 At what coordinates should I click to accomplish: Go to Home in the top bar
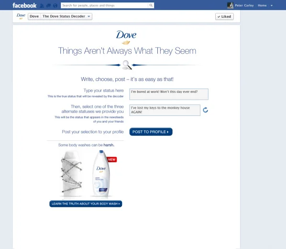point(262,5)
